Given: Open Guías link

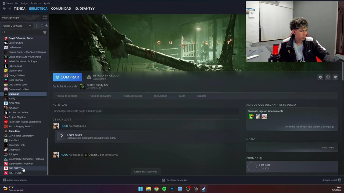Looking at the screenshot, I should point(182,96).
